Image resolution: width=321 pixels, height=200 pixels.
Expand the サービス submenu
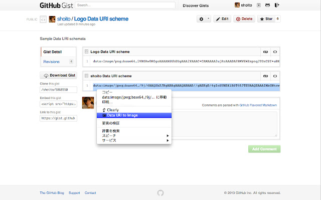(134, 140)
